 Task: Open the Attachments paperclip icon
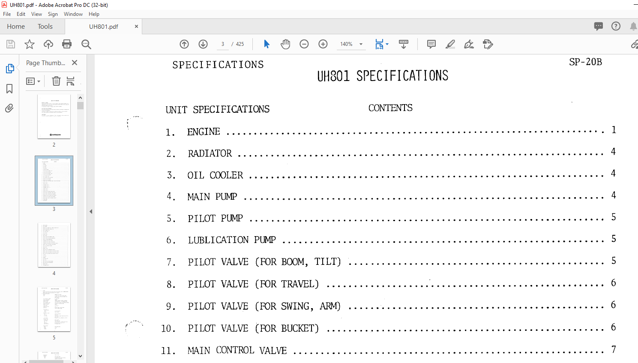9,108
